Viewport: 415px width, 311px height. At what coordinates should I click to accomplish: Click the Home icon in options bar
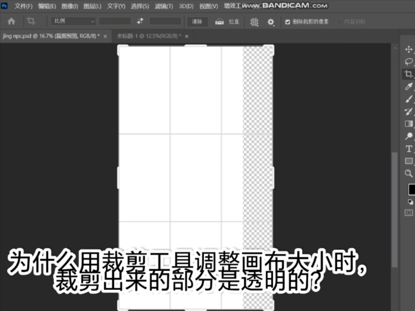point(12,22)
